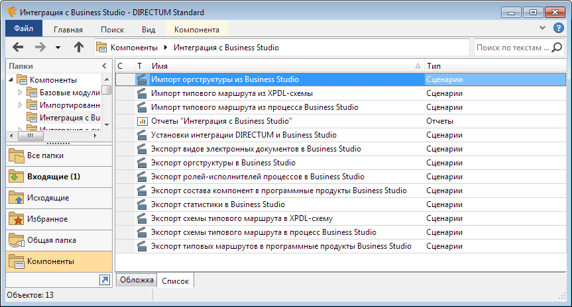Sort by the Имя column header

point(286,66)
